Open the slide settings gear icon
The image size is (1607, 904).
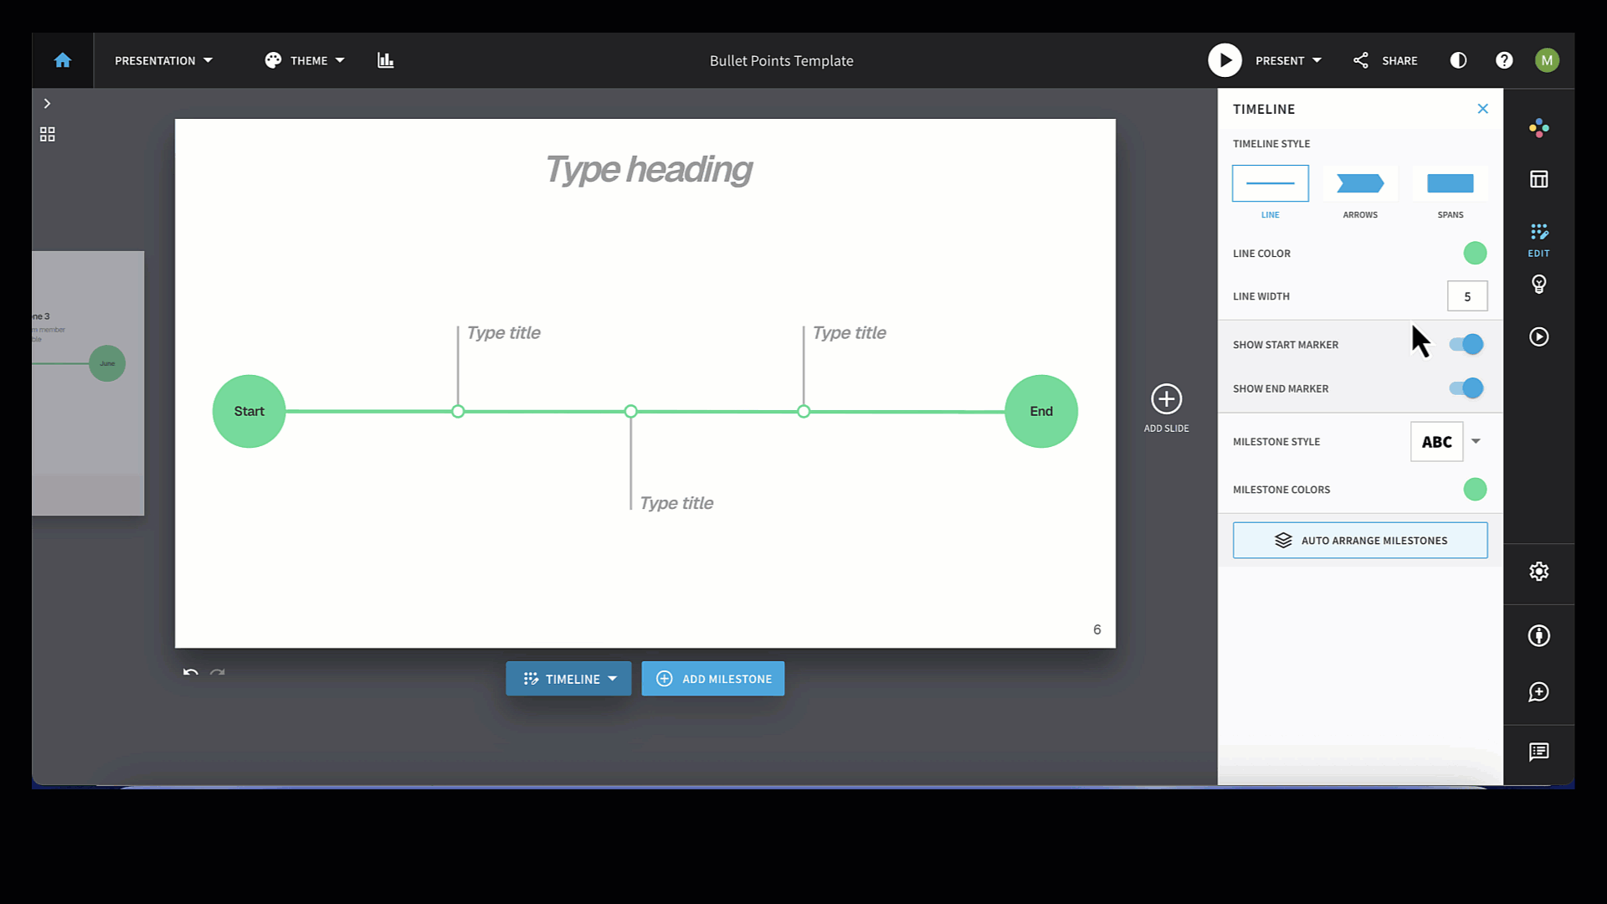click(x=1538, y=572)
